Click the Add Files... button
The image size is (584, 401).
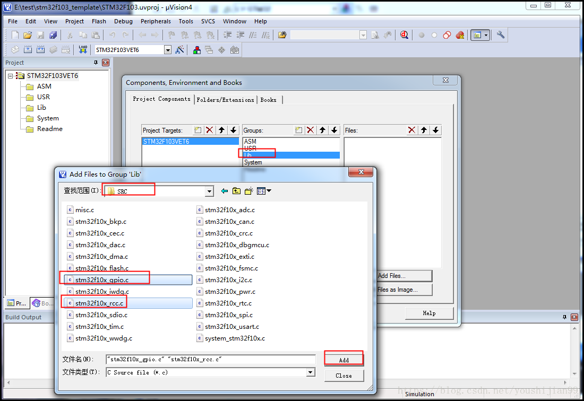pos(405,276)
